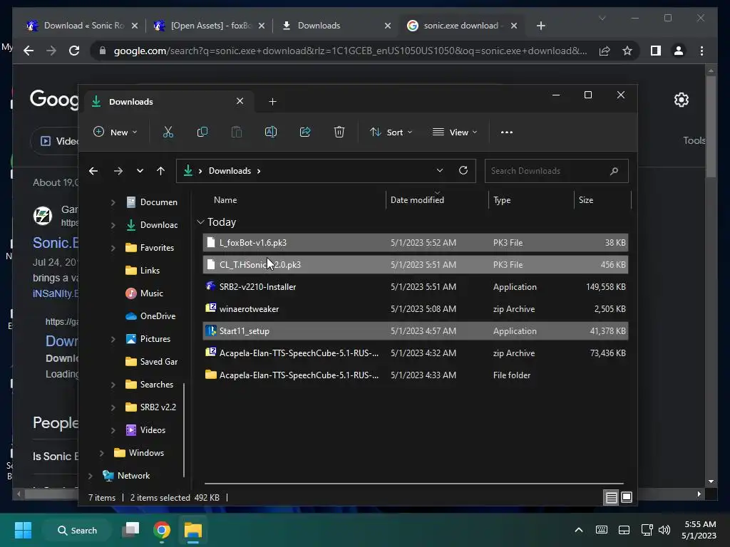Open the volume control in system tray
730x547 pixels.
click(664, 530)
